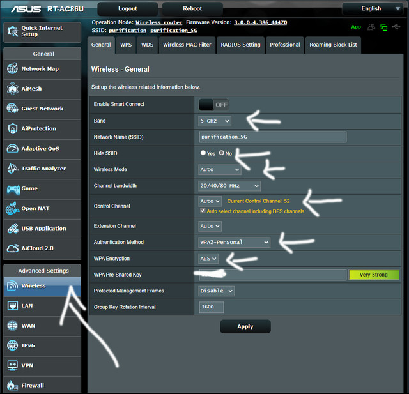This screenshot has width=409, height=394.
Task: Switch to the Professional tab
Action: click(x=285, y=45)
